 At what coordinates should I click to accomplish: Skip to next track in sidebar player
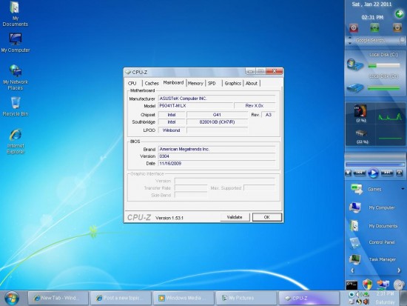click(x=387, y=173)
